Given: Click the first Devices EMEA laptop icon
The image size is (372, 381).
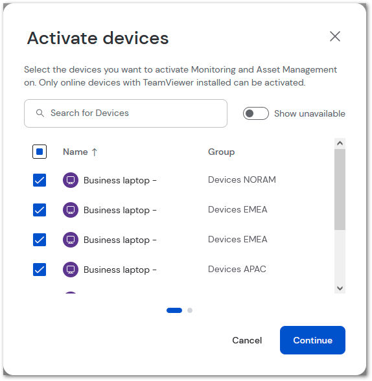Looking at the screenshot, I should click(71, 210).
